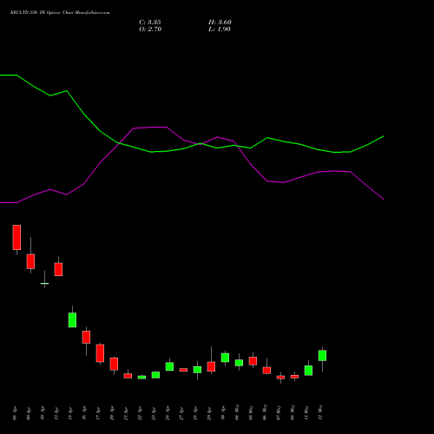Click the doji candle for 10 Apr

click(44, 283)
